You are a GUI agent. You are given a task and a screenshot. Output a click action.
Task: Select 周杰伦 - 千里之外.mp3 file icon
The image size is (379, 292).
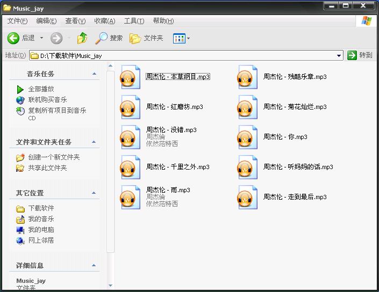click(x=130, y=167)
